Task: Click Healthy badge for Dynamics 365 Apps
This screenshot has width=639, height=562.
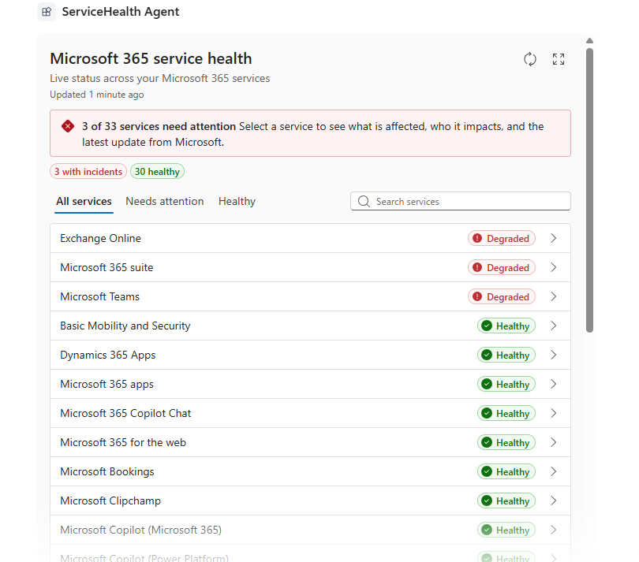Action: click(x=506, y=355)
